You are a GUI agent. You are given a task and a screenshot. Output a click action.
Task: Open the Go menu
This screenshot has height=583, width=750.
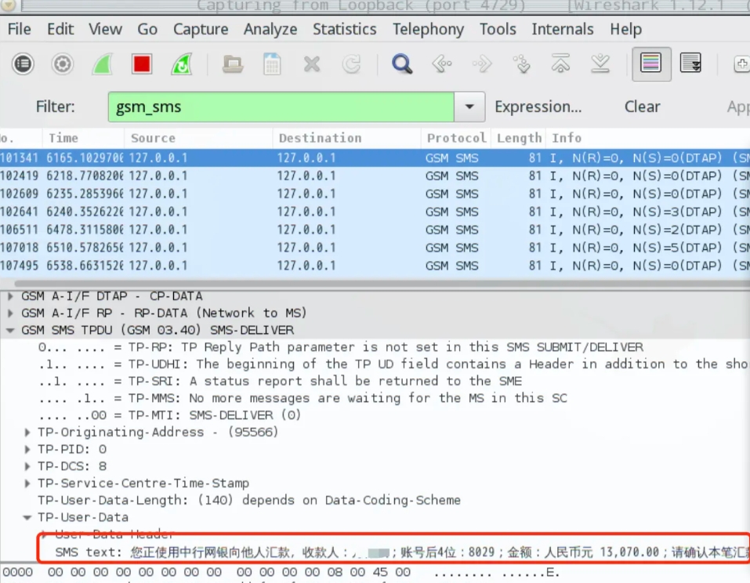147,29
